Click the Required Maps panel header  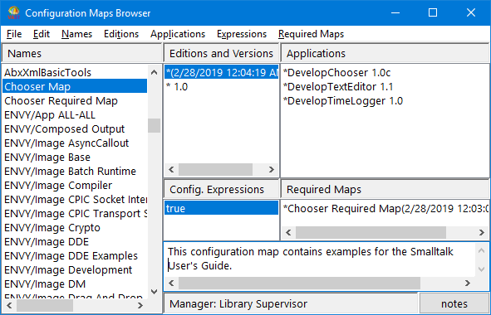[x=385, y=189]
